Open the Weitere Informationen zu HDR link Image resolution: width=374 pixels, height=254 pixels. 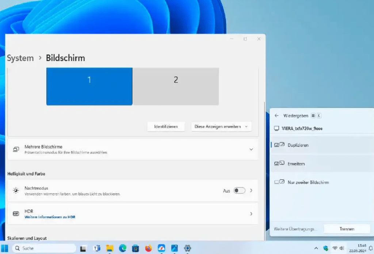tap(50, 216)
